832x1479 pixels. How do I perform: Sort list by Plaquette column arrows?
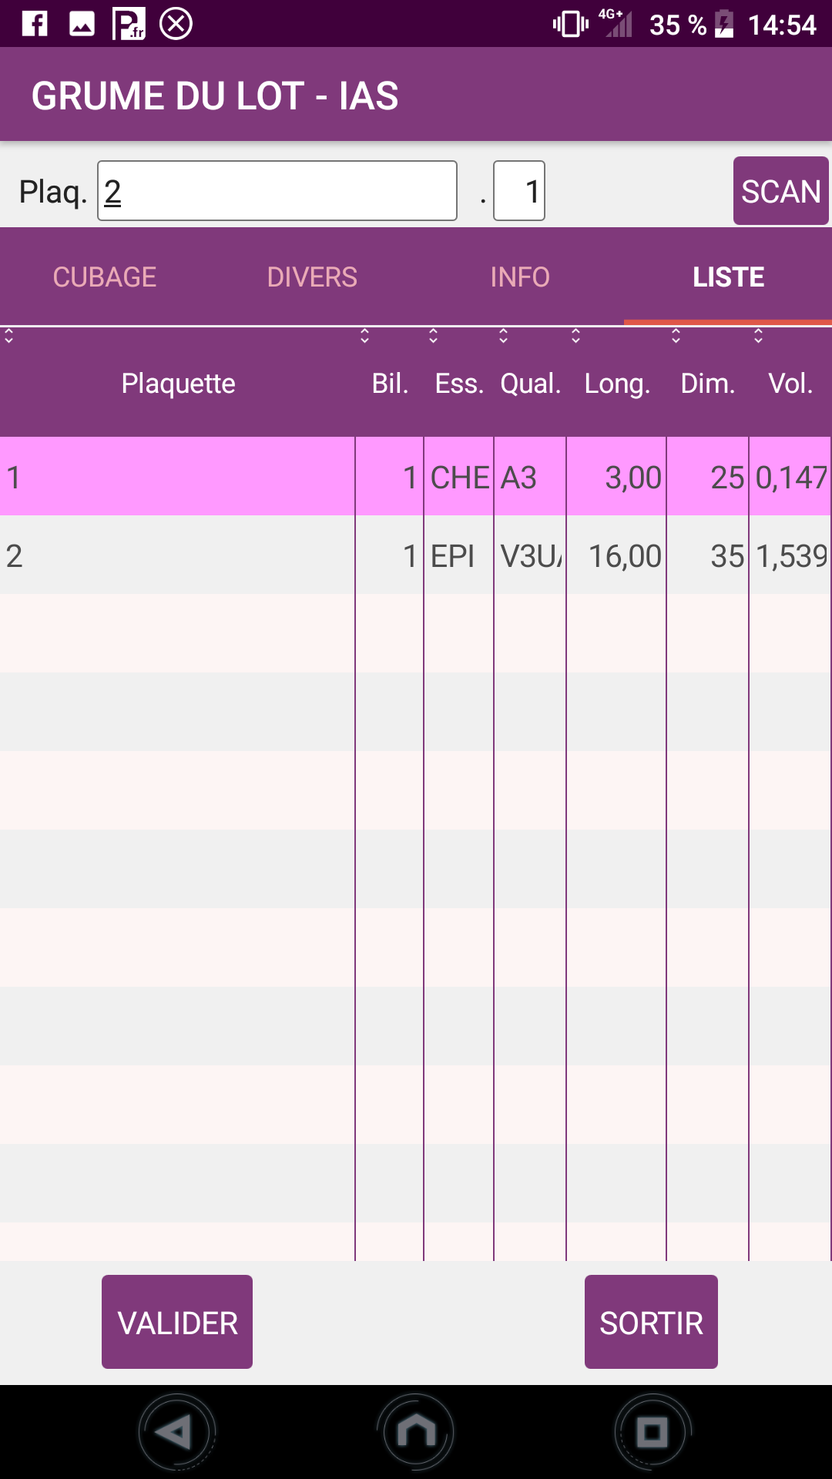(x=9, y=336)
